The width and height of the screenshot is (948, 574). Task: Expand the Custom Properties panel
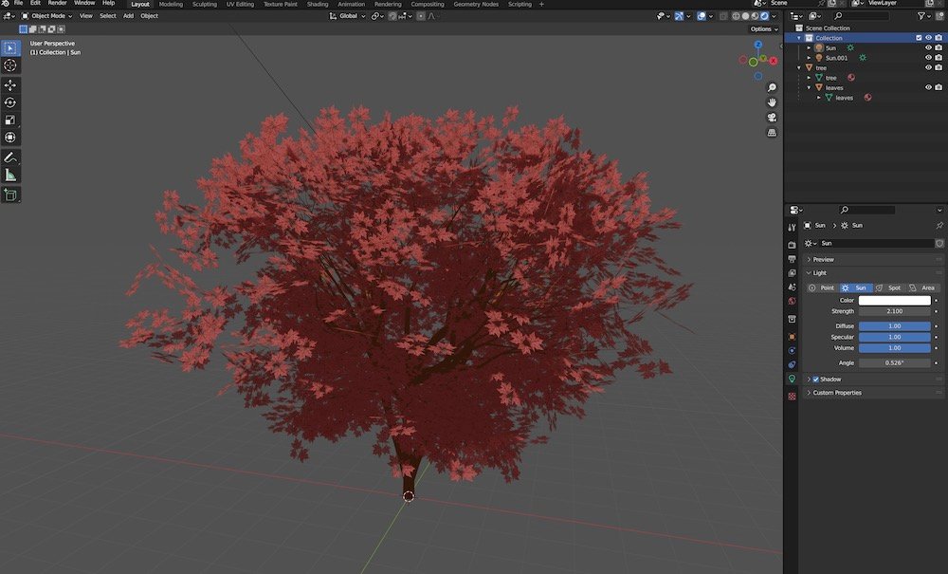[836, 393]
